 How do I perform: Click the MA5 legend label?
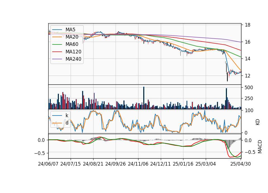click(x=70, y=30)
